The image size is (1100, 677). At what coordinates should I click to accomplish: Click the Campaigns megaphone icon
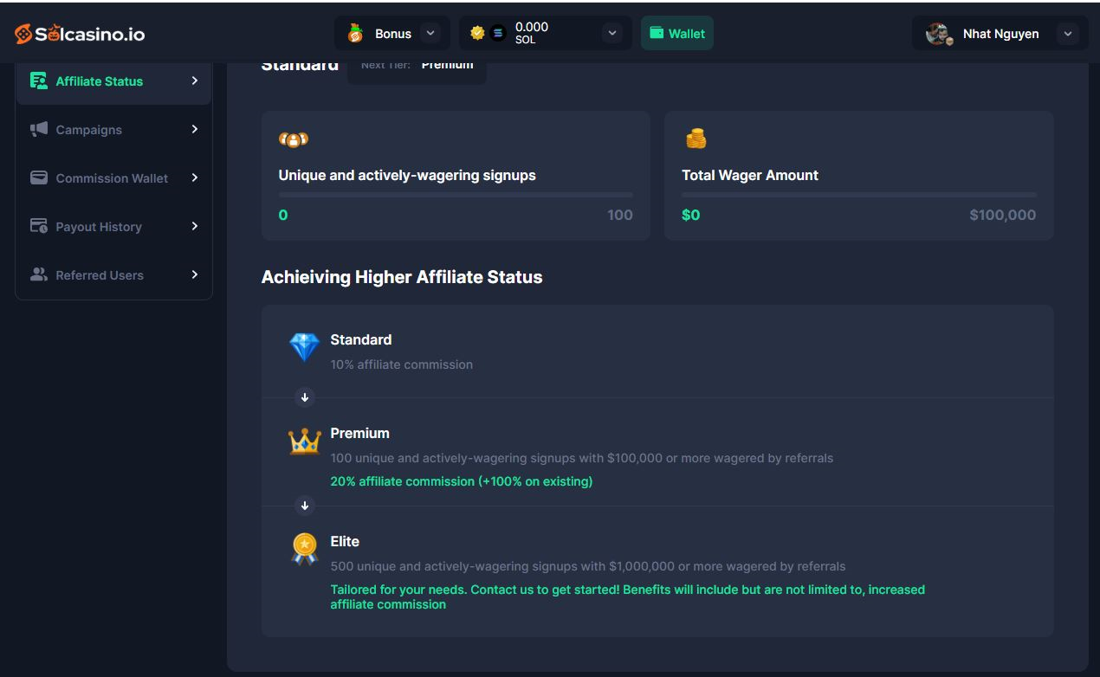(x=39, y=129)
